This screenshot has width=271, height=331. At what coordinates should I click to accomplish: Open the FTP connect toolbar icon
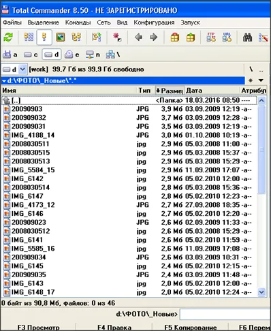click(x=211, y=37)
